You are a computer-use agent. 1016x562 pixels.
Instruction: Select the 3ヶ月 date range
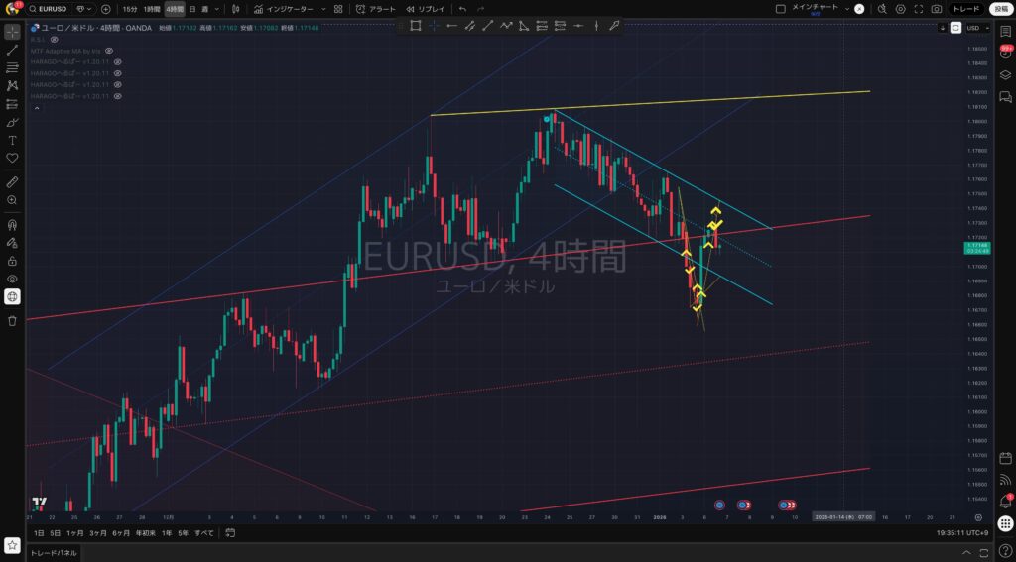pos(98,533)
